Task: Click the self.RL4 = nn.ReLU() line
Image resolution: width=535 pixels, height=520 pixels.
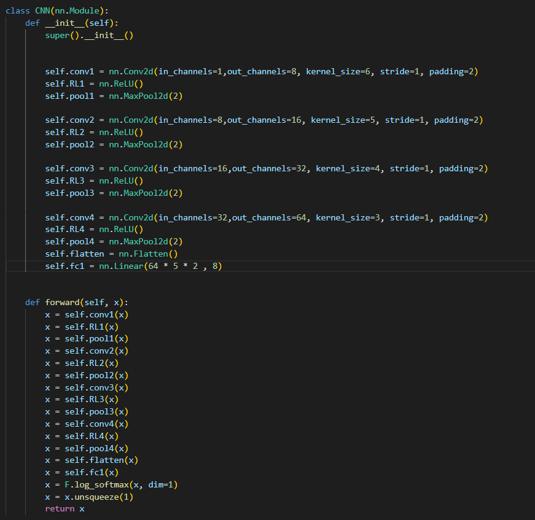Action: pos(94,229)
